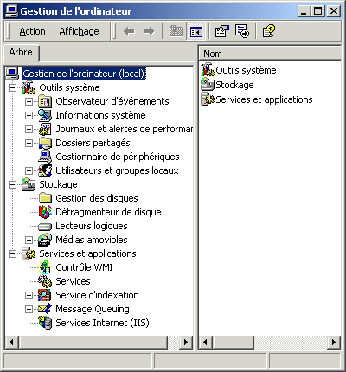Open the Action menu

[32, 31]
